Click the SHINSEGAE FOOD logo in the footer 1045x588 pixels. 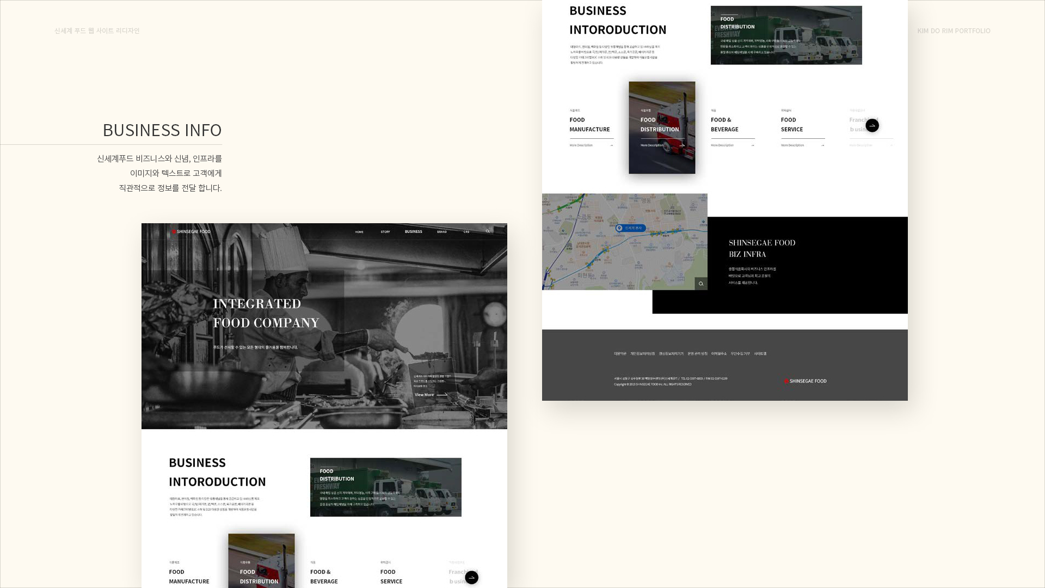click(x=806, y=381)
